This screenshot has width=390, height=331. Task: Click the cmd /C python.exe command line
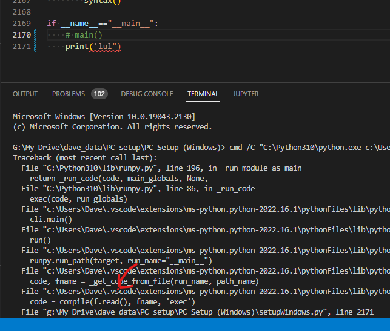[201, 148]
